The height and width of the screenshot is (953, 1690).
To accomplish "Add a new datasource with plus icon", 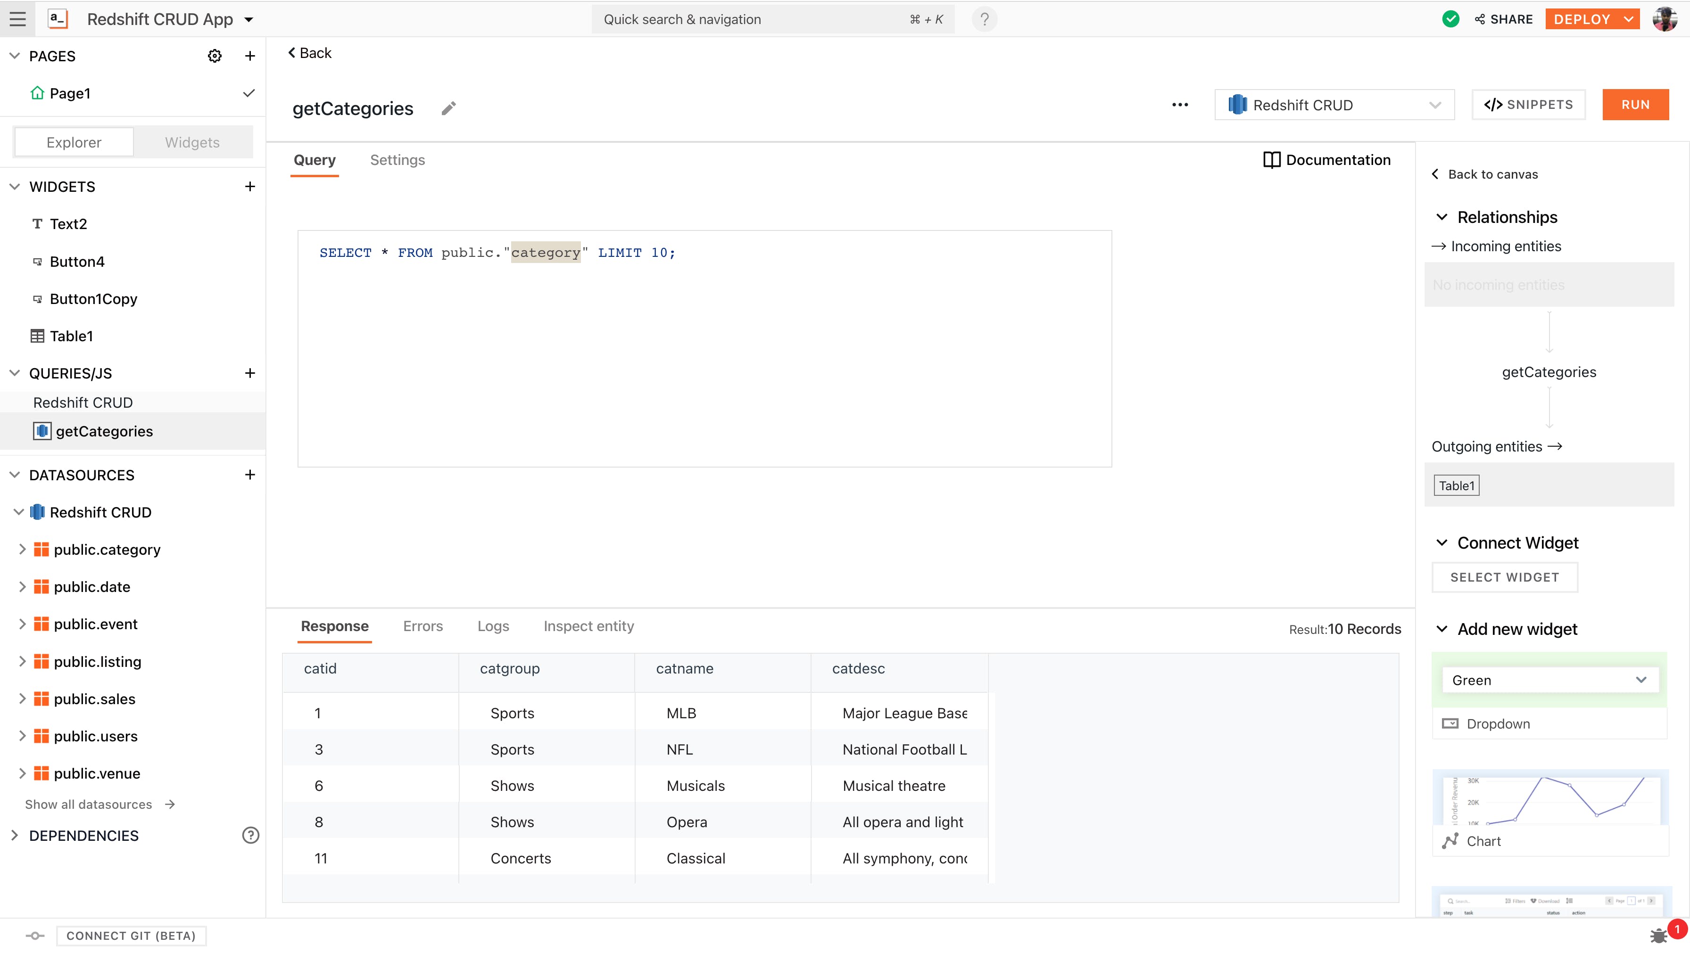I will (250, 475).
